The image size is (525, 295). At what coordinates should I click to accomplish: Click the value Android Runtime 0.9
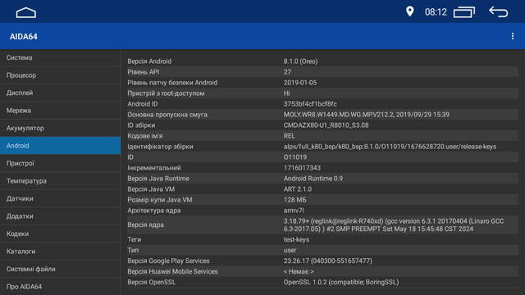(x=313, y=179)
